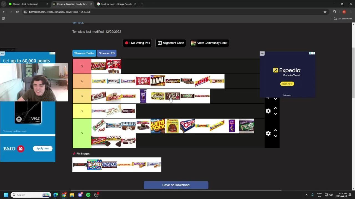
Task: Close the Create a Canadian Candy Bars tab
Action: 91,4
